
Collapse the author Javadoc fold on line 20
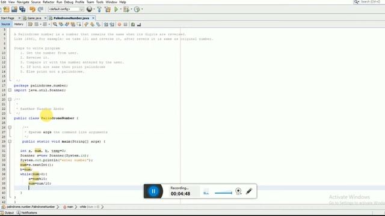click(10, 100)
